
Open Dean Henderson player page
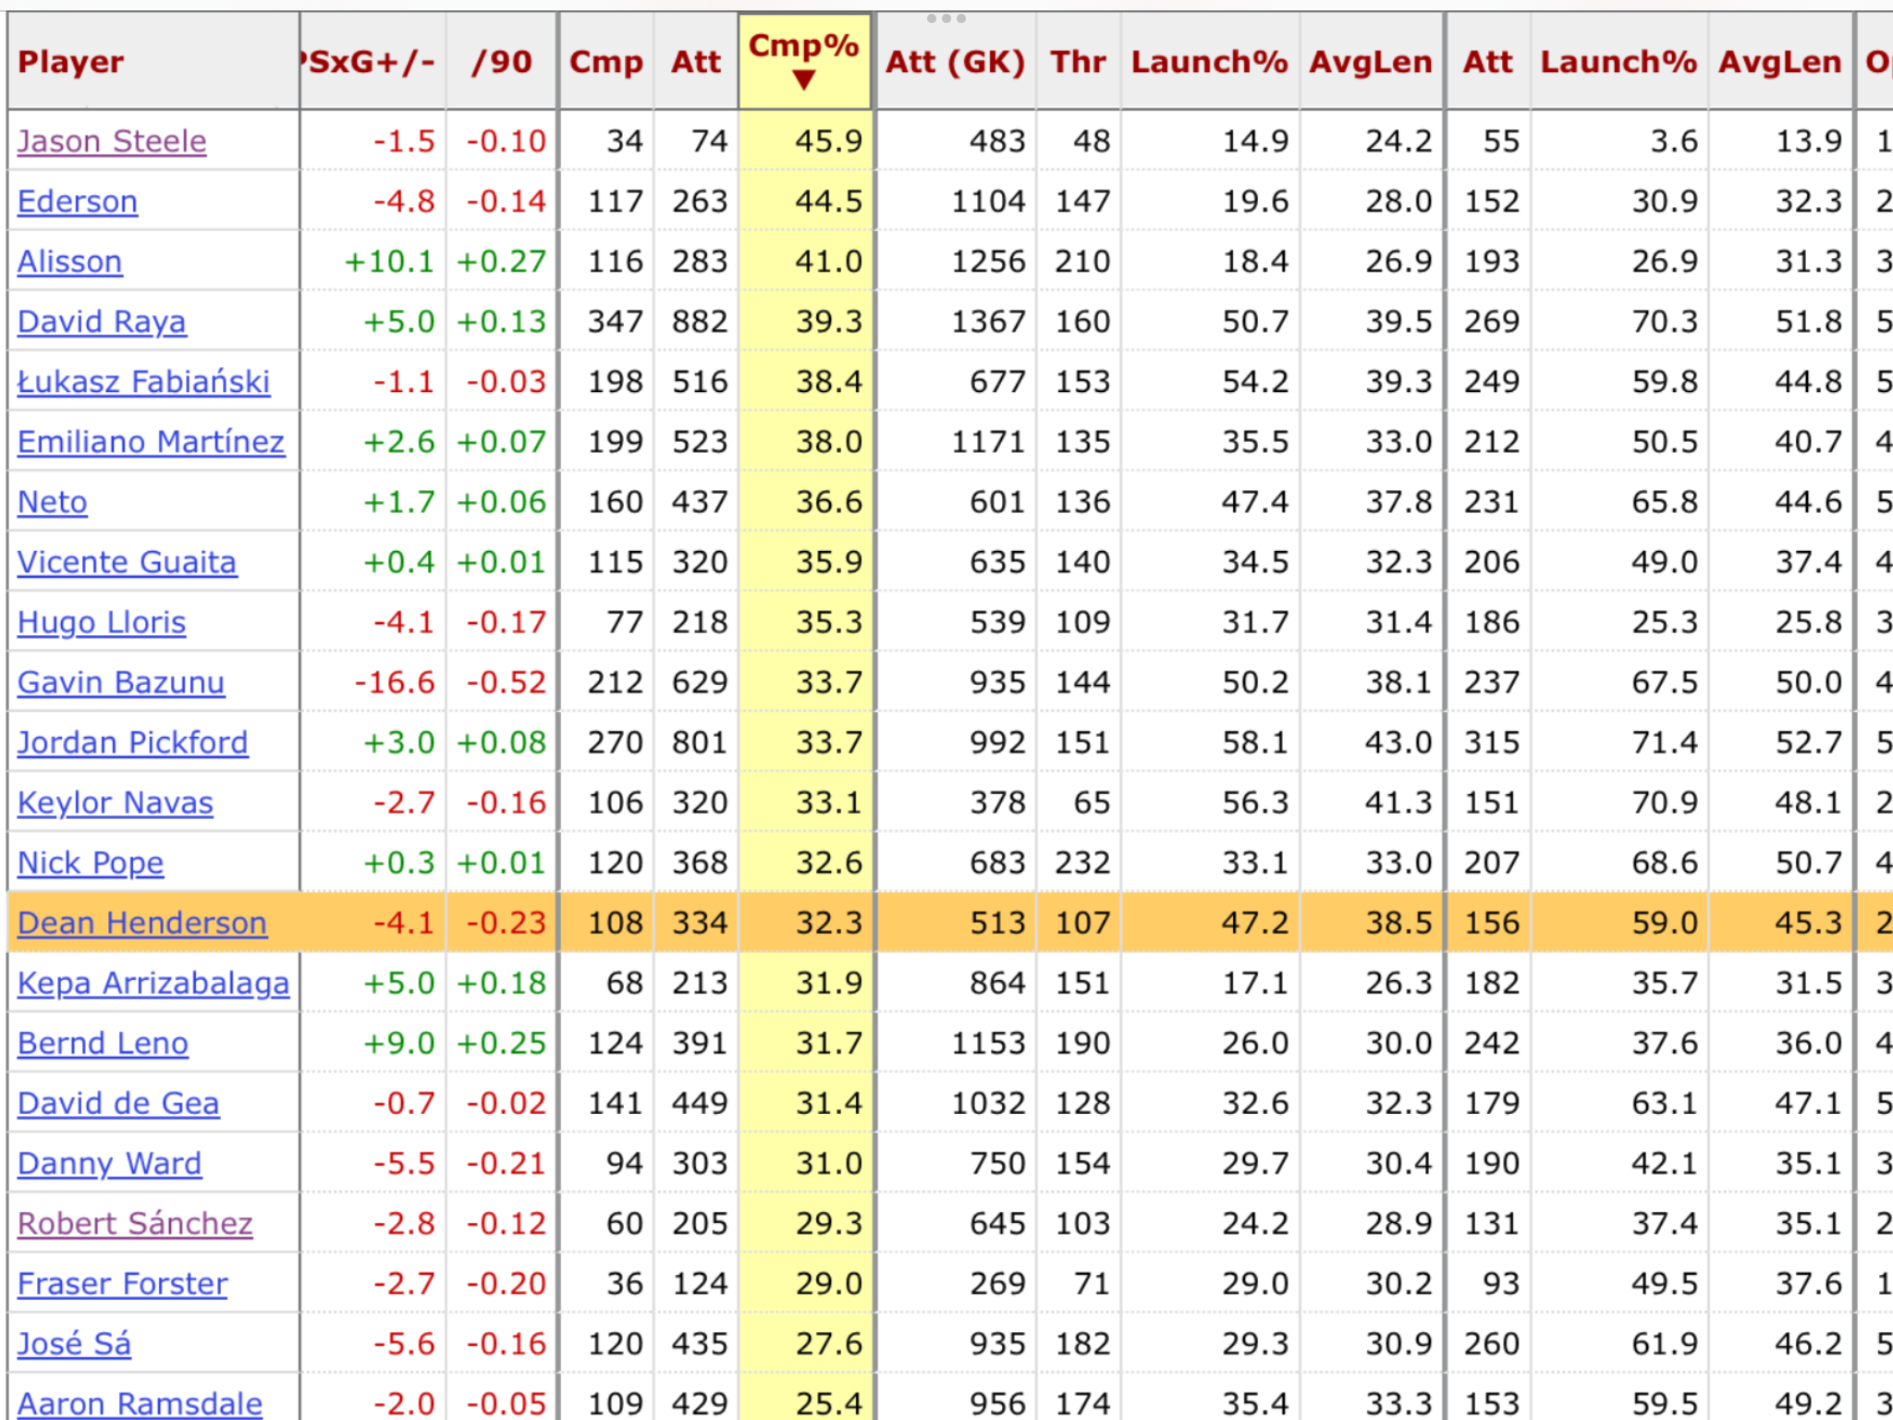click(142, 923)
